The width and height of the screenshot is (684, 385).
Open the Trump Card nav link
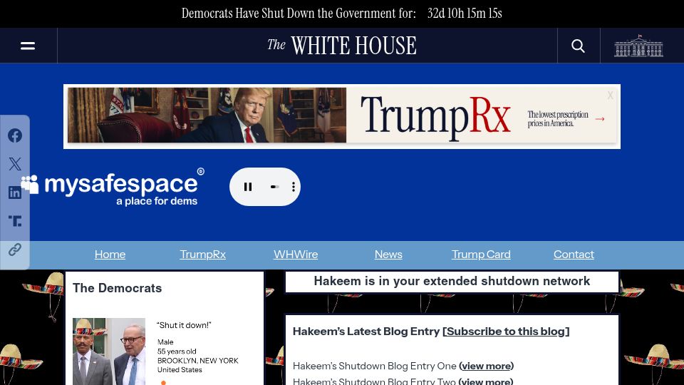coord(481,255)
